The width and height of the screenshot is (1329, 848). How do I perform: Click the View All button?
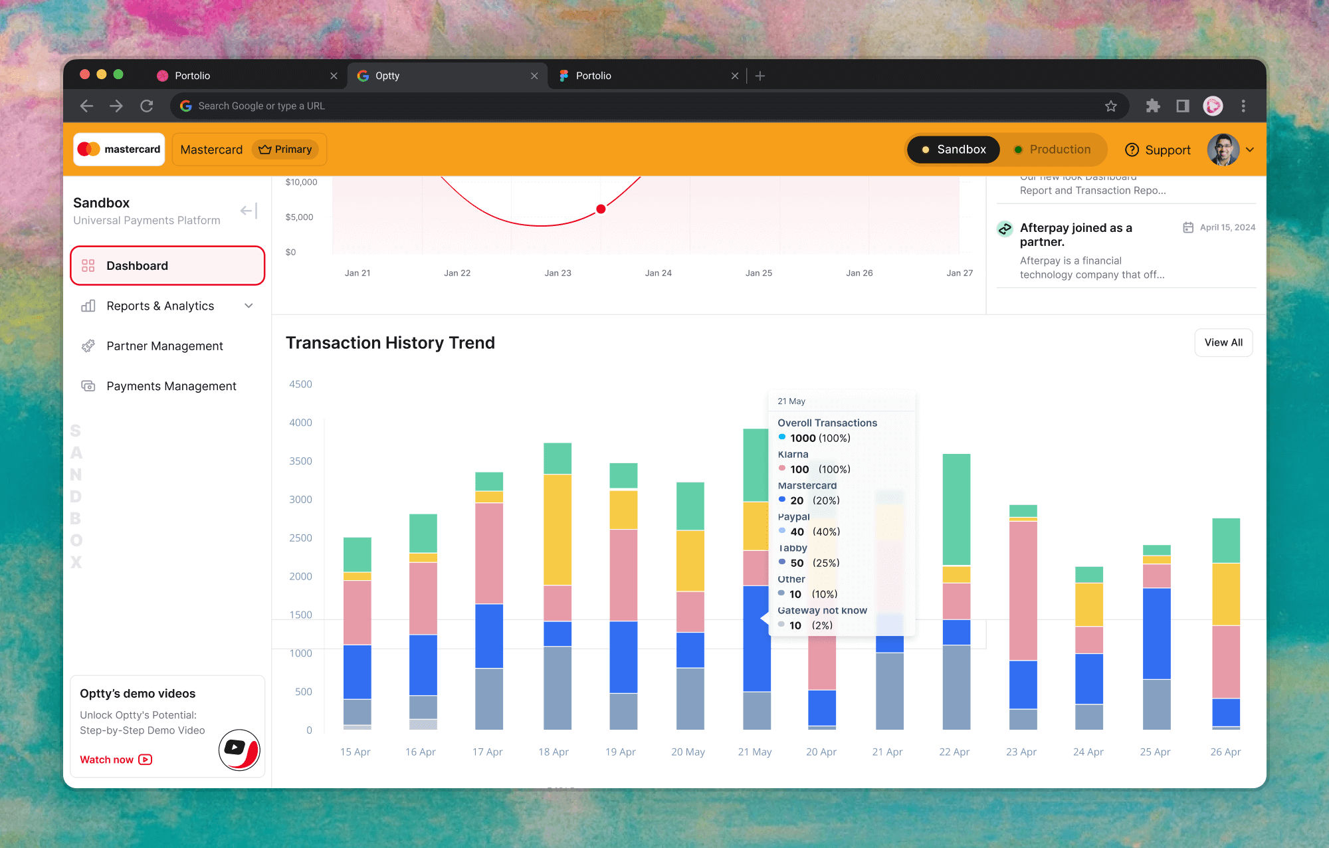pyautogui.click(x=1223, y=342)
